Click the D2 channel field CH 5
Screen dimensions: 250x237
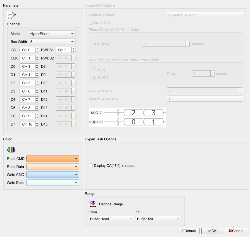point(28,83)
